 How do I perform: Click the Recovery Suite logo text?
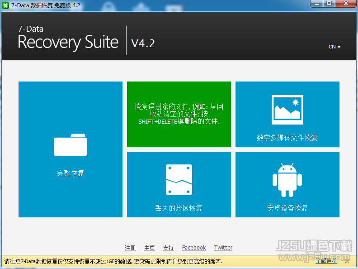pos(68,42)
